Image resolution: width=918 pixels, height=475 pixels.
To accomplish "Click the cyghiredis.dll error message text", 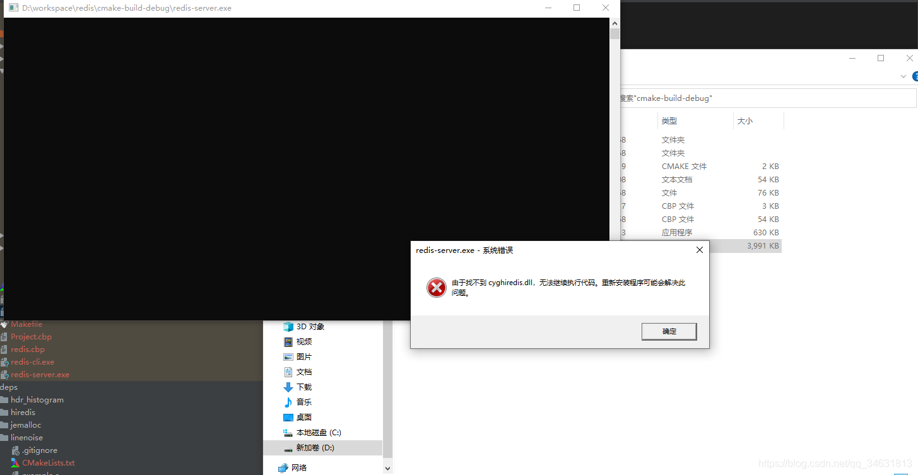I will [x=568, y=288].
